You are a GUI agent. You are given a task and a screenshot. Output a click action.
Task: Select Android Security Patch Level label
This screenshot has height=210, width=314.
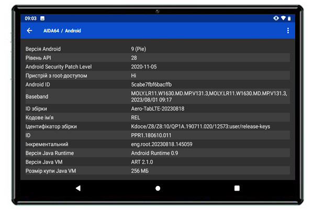pos(59,67)
